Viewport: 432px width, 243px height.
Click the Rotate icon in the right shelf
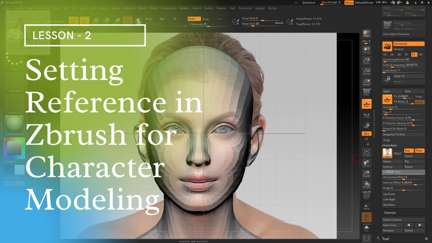pyautogui.click(x=366, y=185)
